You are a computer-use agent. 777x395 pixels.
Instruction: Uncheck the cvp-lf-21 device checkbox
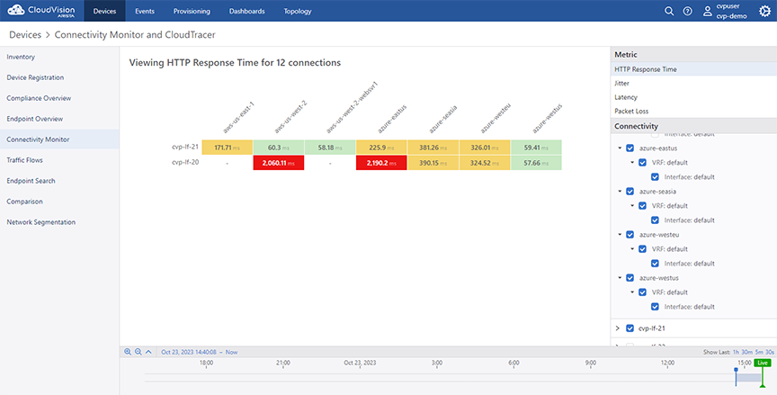[630, 328]
